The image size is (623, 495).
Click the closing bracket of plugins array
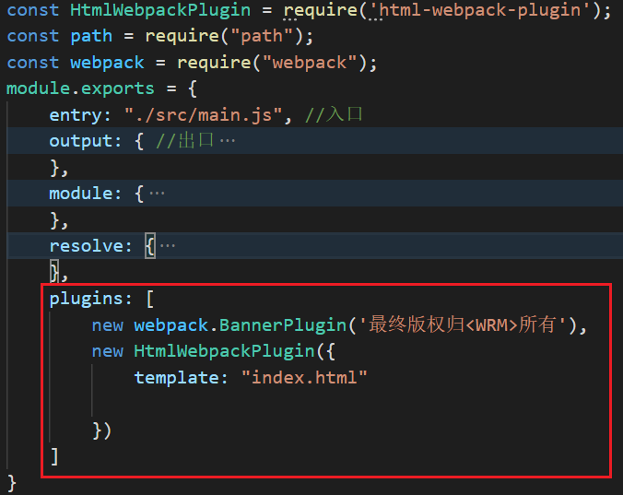click(54, 456)
